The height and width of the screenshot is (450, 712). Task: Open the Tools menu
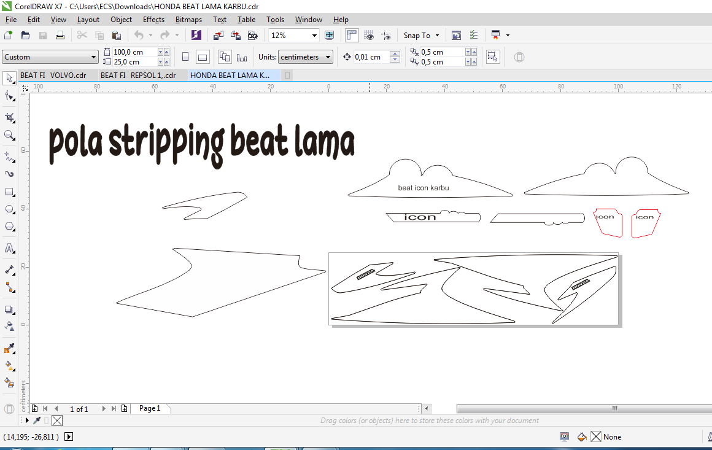[275, 20]
